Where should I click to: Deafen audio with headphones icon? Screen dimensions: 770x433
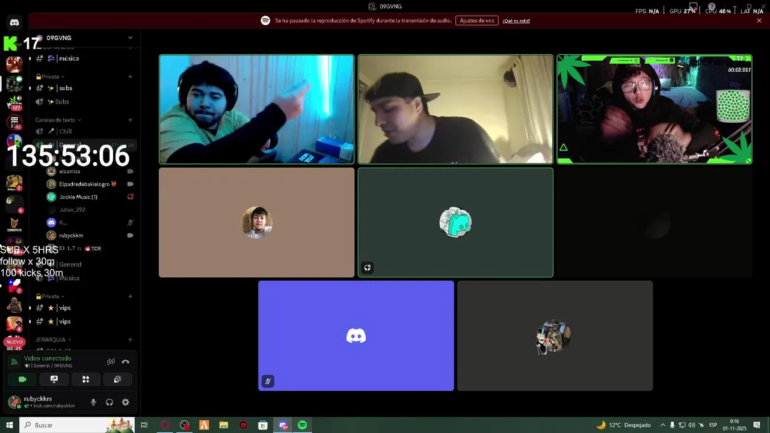(x=109, y=402)
